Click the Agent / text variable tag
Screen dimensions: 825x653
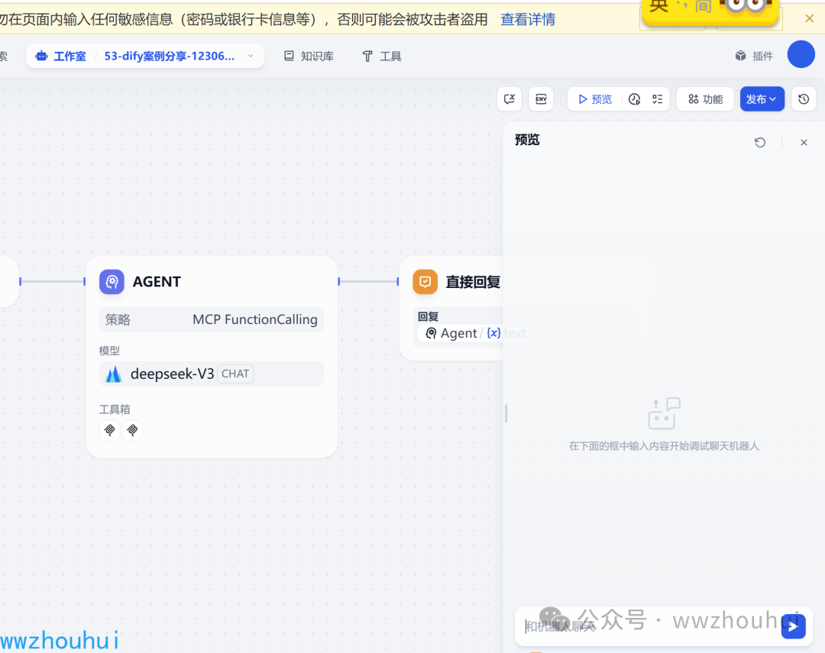476,333
